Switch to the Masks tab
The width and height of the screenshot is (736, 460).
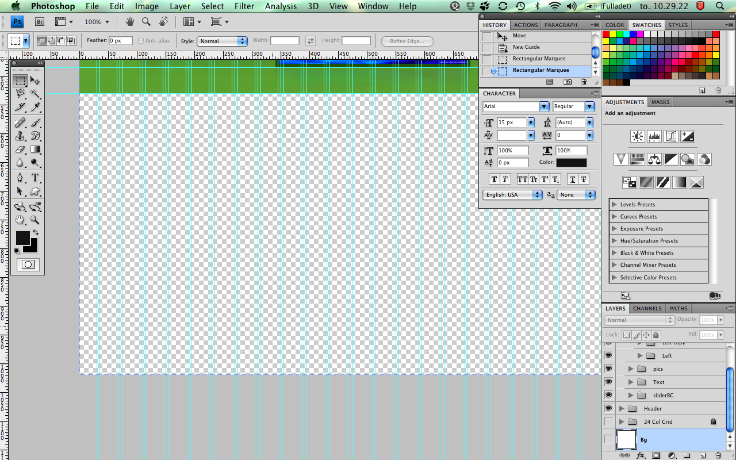click(x=660, y=102)
